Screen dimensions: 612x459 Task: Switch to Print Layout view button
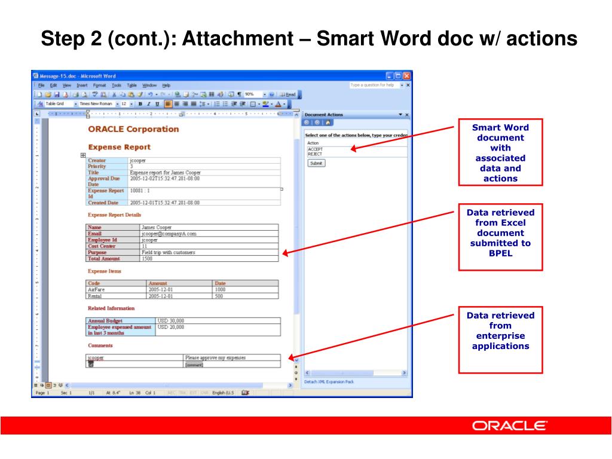[x=48, y=385]
